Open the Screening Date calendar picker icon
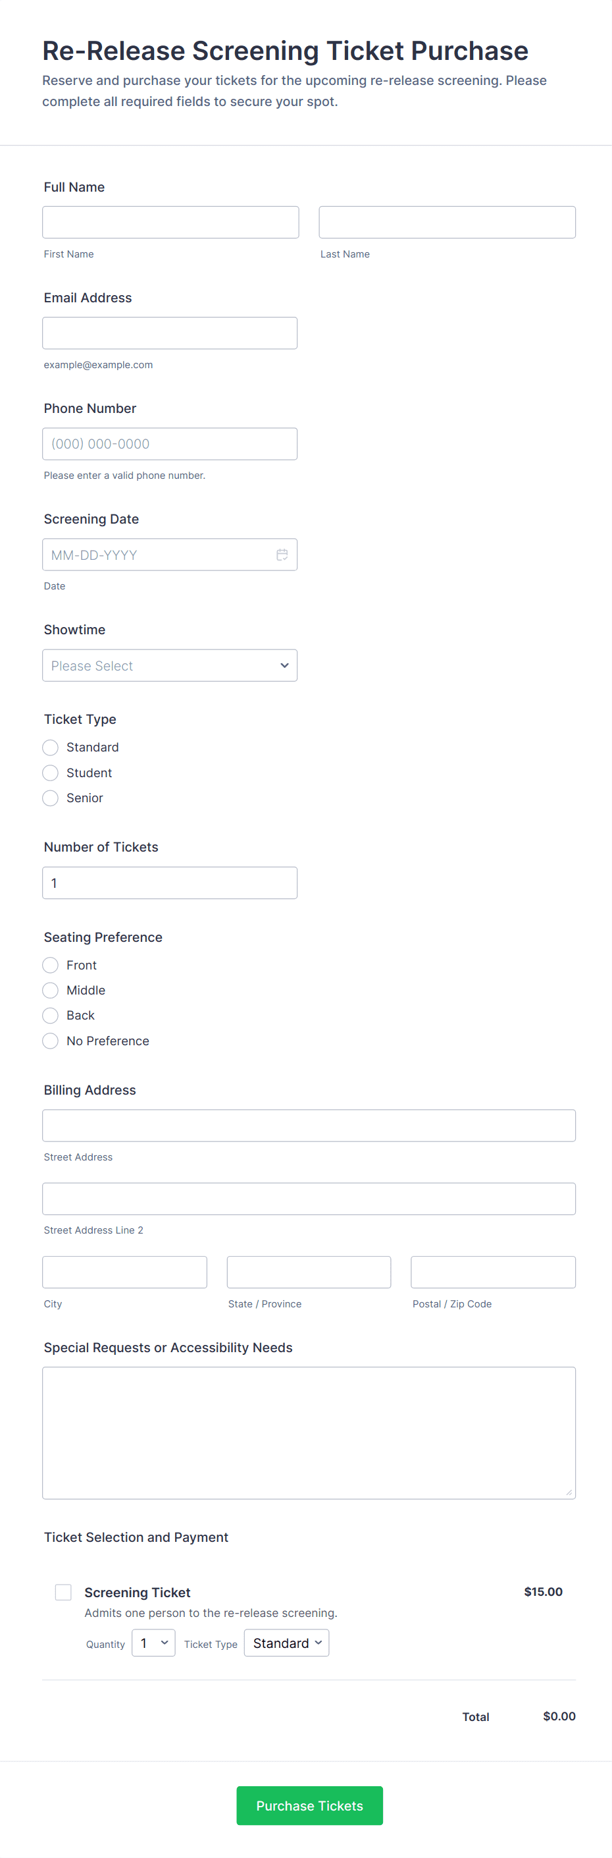 pyautogui.click(x=282, y=555)
